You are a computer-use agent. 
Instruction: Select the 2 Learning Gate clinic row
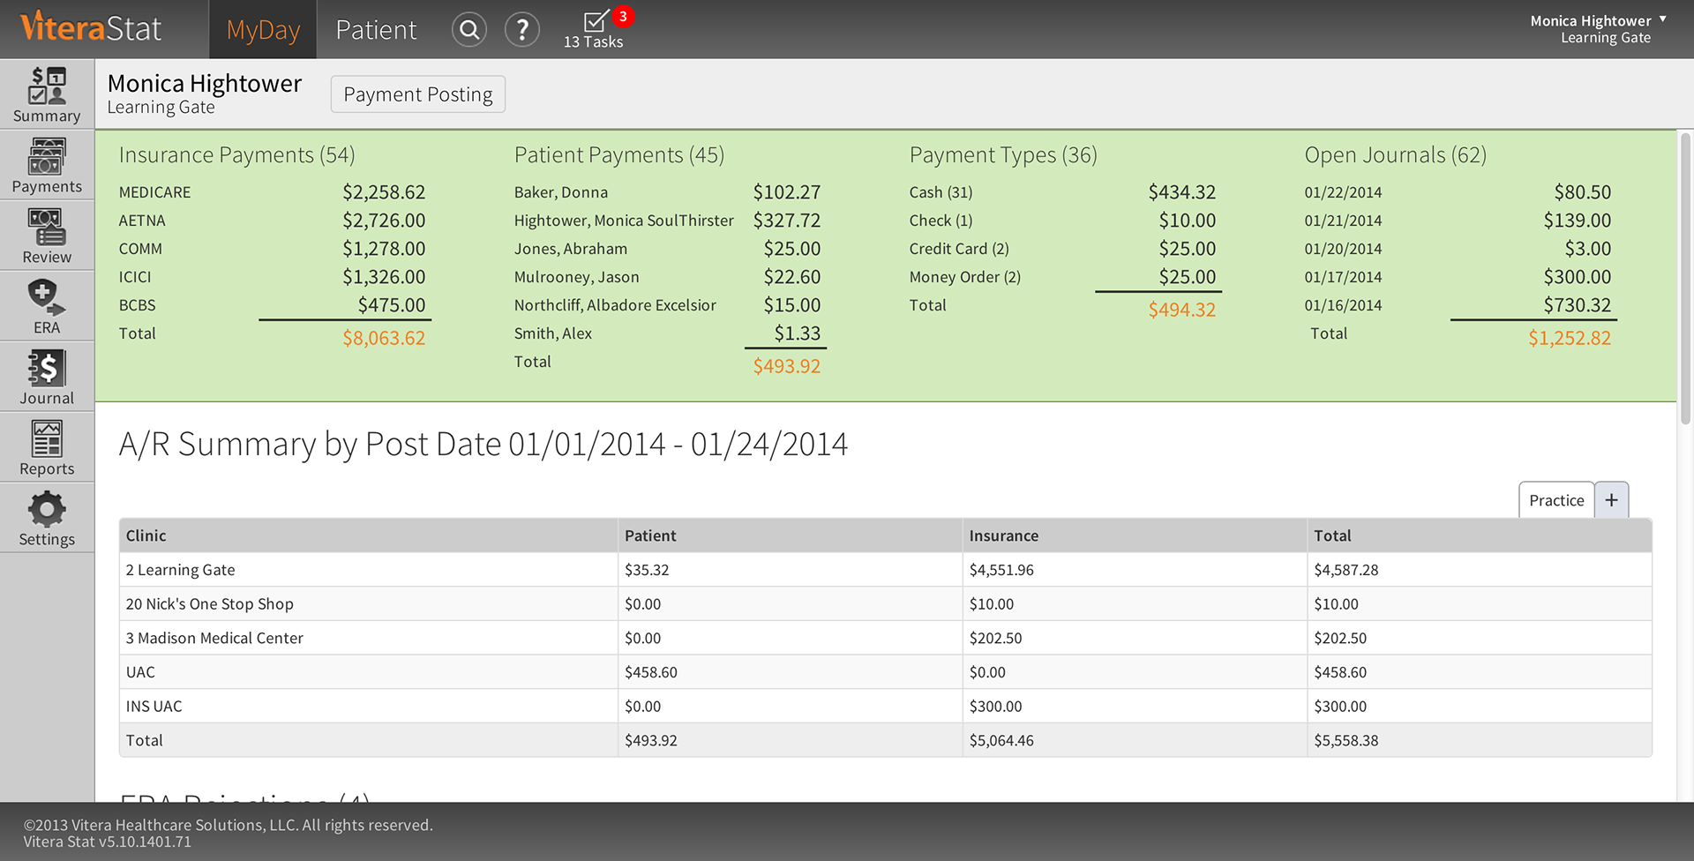(886, 570)
